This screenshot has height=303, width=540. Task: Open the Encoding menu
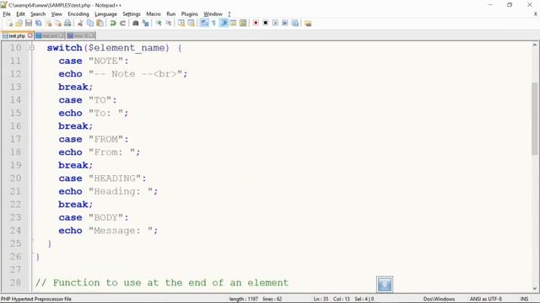coord(78,14)
